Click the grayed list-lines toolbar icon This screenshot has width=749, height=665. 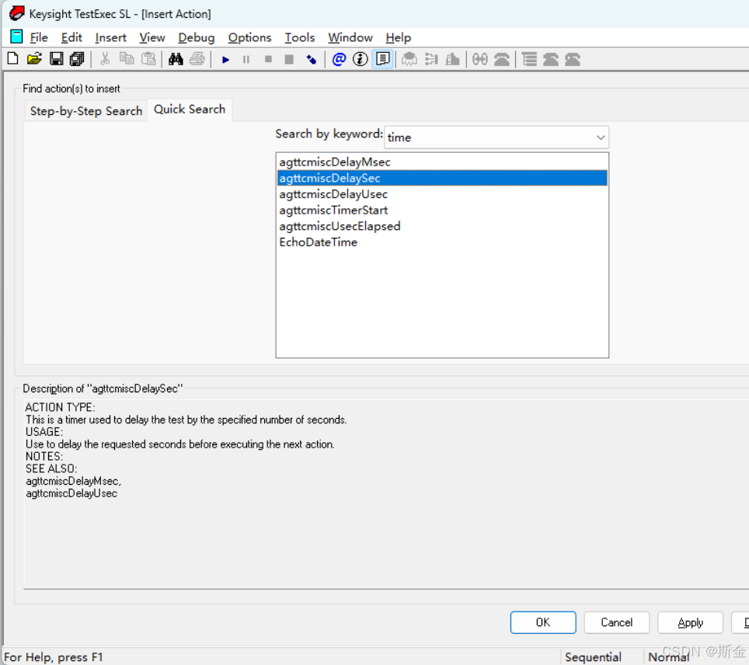(x=529, y=59)
